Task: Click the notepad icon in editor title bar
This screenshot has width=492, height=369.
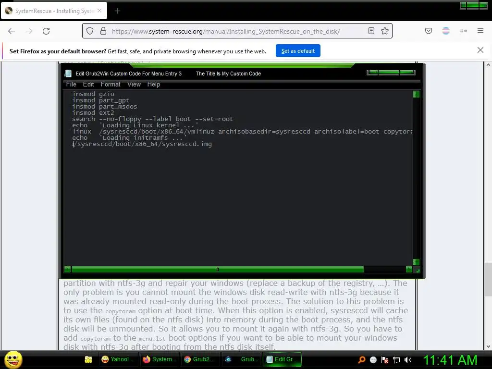Action: tap(68, 74)
